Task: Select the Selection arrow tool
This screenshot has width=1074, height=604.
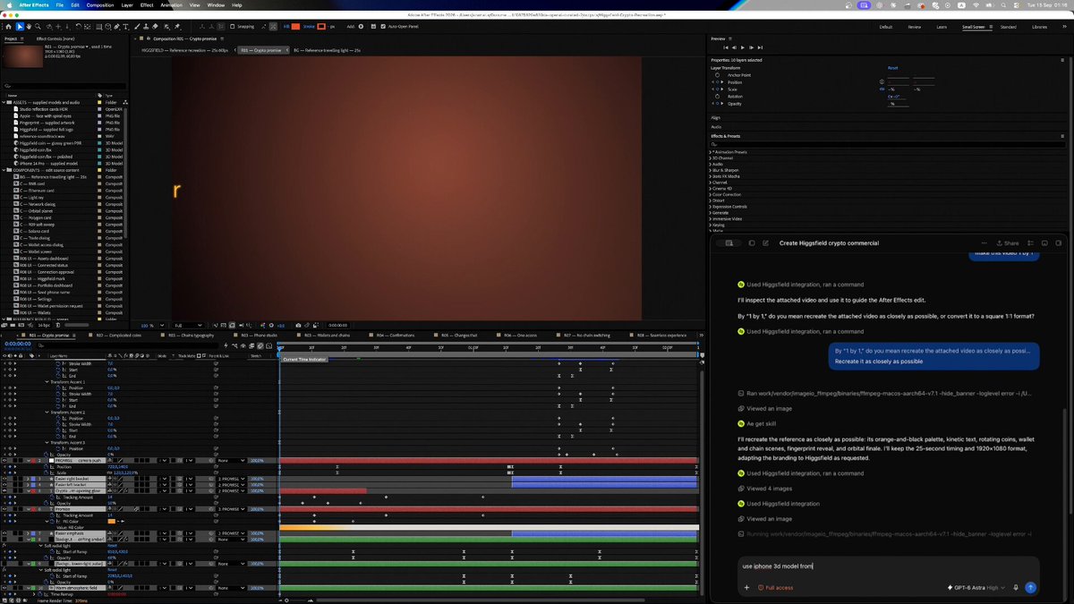Action: pyautogui.click(x=20, y=27)
